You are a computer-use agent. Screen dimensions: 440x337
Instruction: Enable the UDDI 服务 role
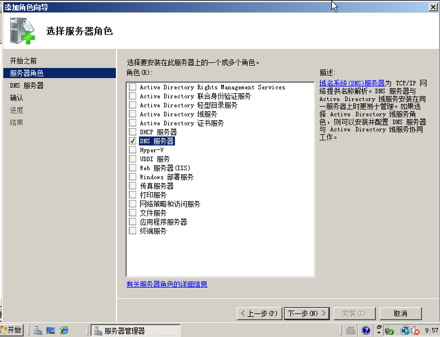(132, 158)
